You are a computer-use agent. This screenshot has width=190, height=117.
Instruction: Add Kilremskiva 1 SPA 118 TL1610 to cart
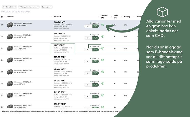(x=96, y=96)
